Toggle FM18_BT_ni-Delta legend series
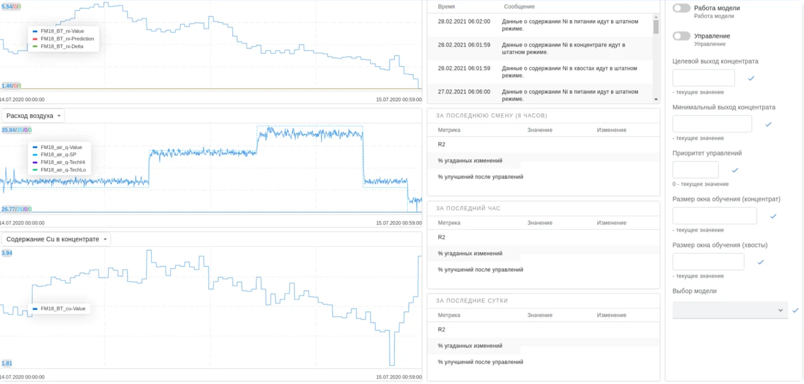The image size is (804, 384). (59, 46)
